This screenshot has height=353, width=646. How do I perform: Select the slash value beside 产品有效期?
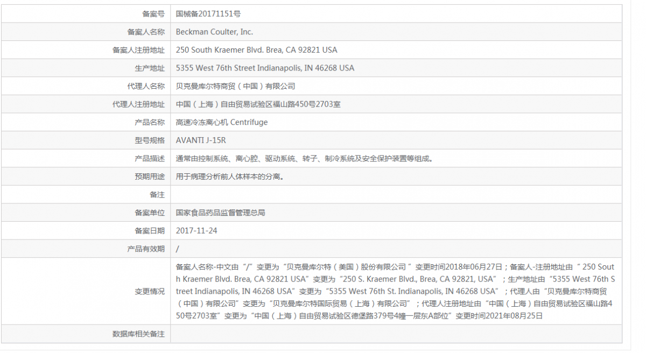coord(178,249)
